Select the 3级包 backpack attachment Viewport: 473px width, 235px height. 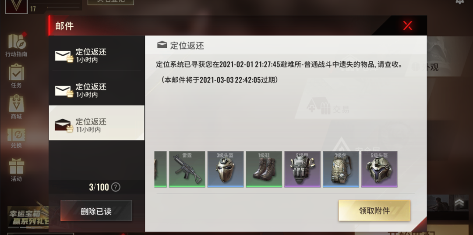(341, 169)
